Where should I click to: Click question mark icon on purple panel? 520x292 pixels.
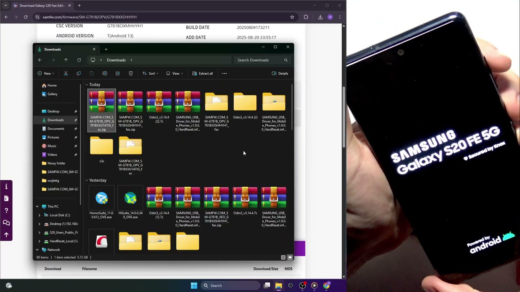pyautogui.click(x=6, y=210)
